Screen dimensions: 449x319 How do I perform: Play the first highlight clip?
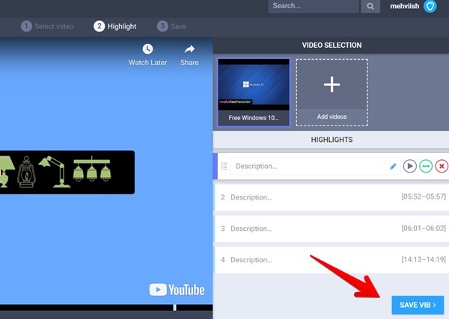point(410,166)
